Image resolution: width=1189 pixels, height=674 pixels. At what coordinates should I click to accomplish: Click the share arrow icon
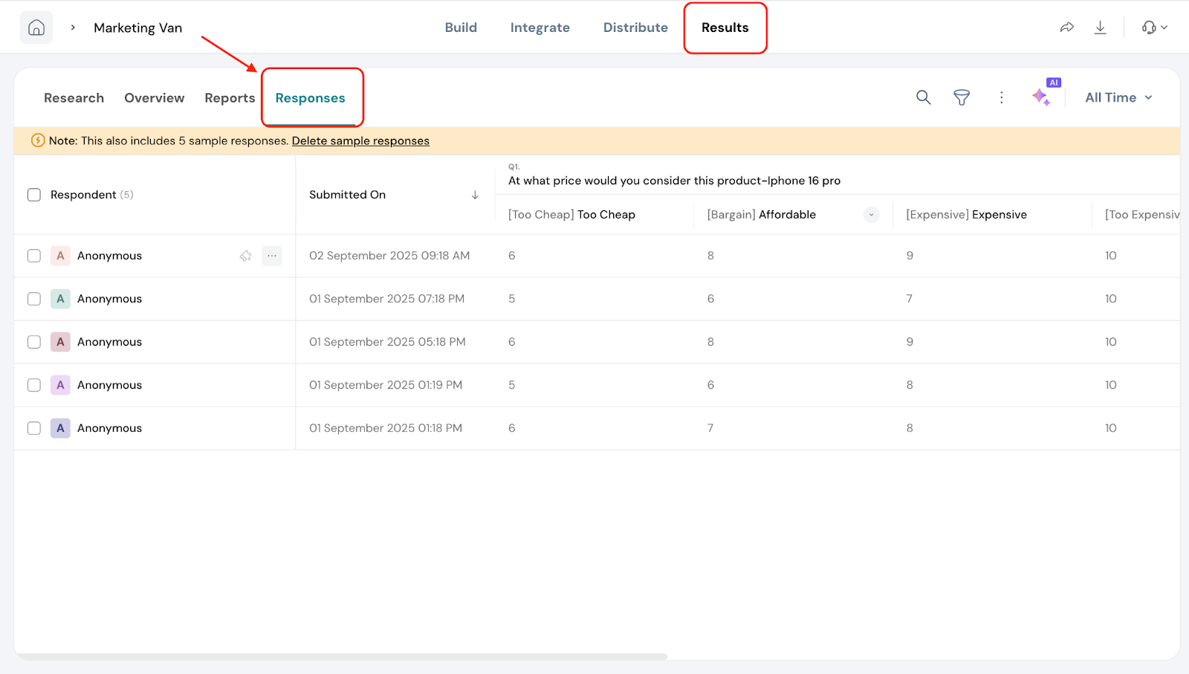tap(1066, 27)
